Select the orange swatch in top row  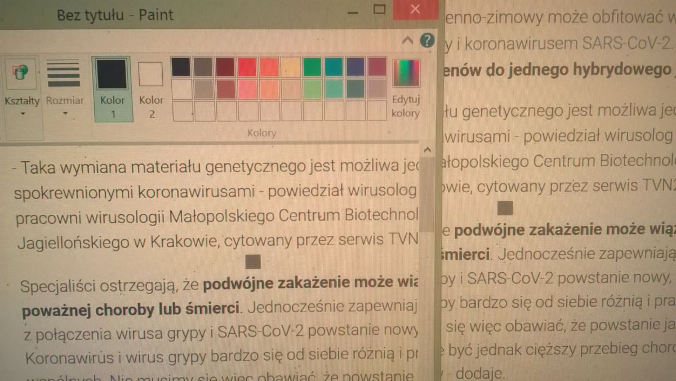pyautogui.click(x=269, y=67)
